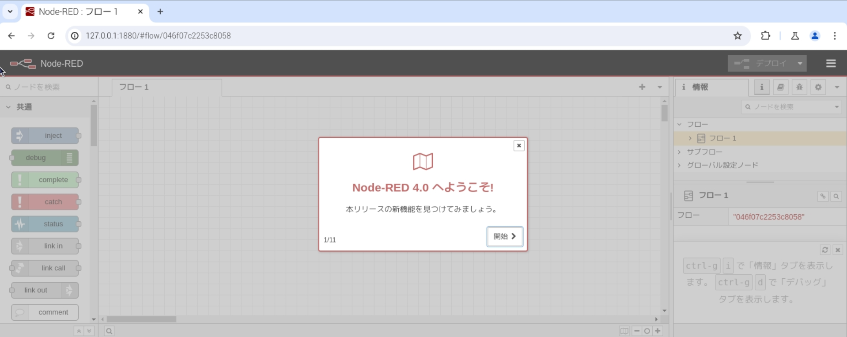Click the search flows magnifier icon
Viewport: 847px width, 337px height.
coord(109,331)
